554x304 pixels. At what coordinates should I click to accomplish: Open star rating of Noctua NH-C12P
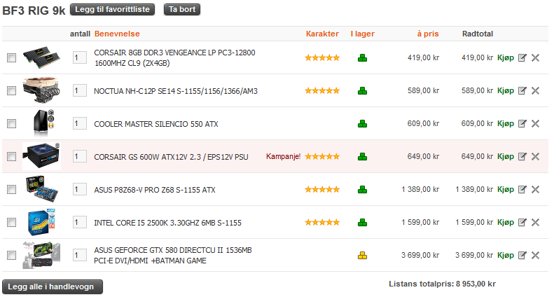click(322, 90)
